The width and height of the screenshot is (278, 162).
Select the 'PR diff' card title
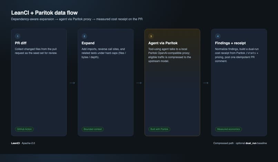coord(21,43)
